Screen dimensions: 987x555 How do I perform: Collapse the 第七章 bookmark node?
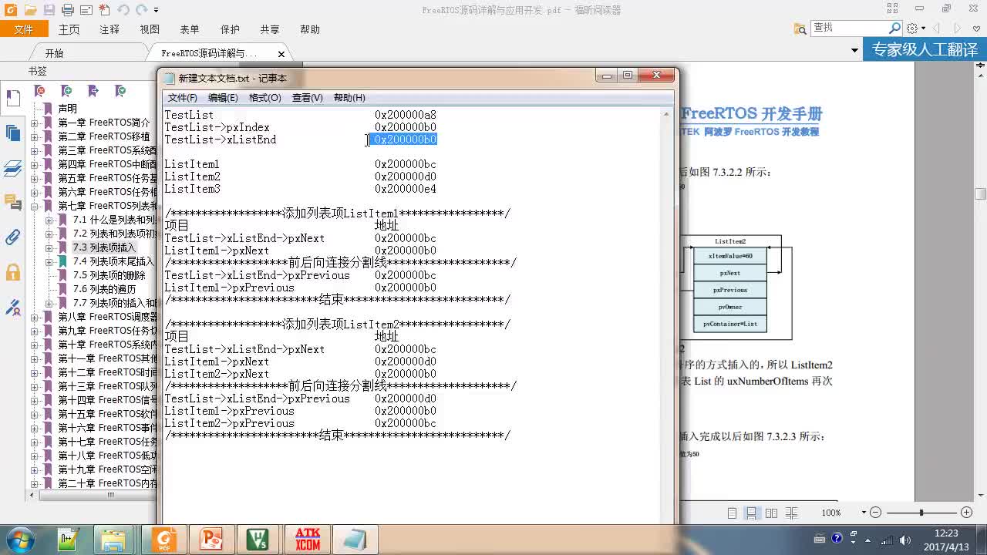click(34, 206)
